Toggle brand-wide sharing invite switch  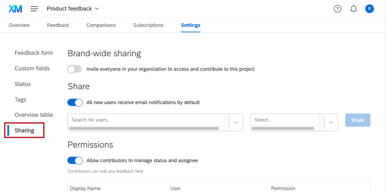[x=75, y=69]
